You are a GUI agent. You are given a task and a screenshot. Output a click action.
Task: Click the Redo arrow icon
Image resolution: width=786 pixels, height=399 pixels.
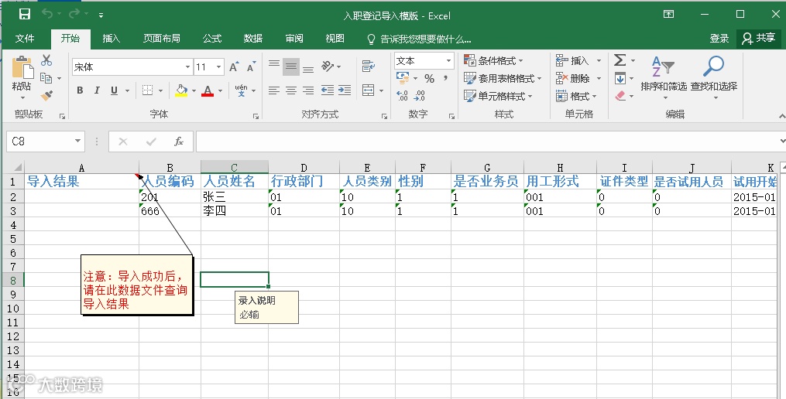tap(74, 14)
